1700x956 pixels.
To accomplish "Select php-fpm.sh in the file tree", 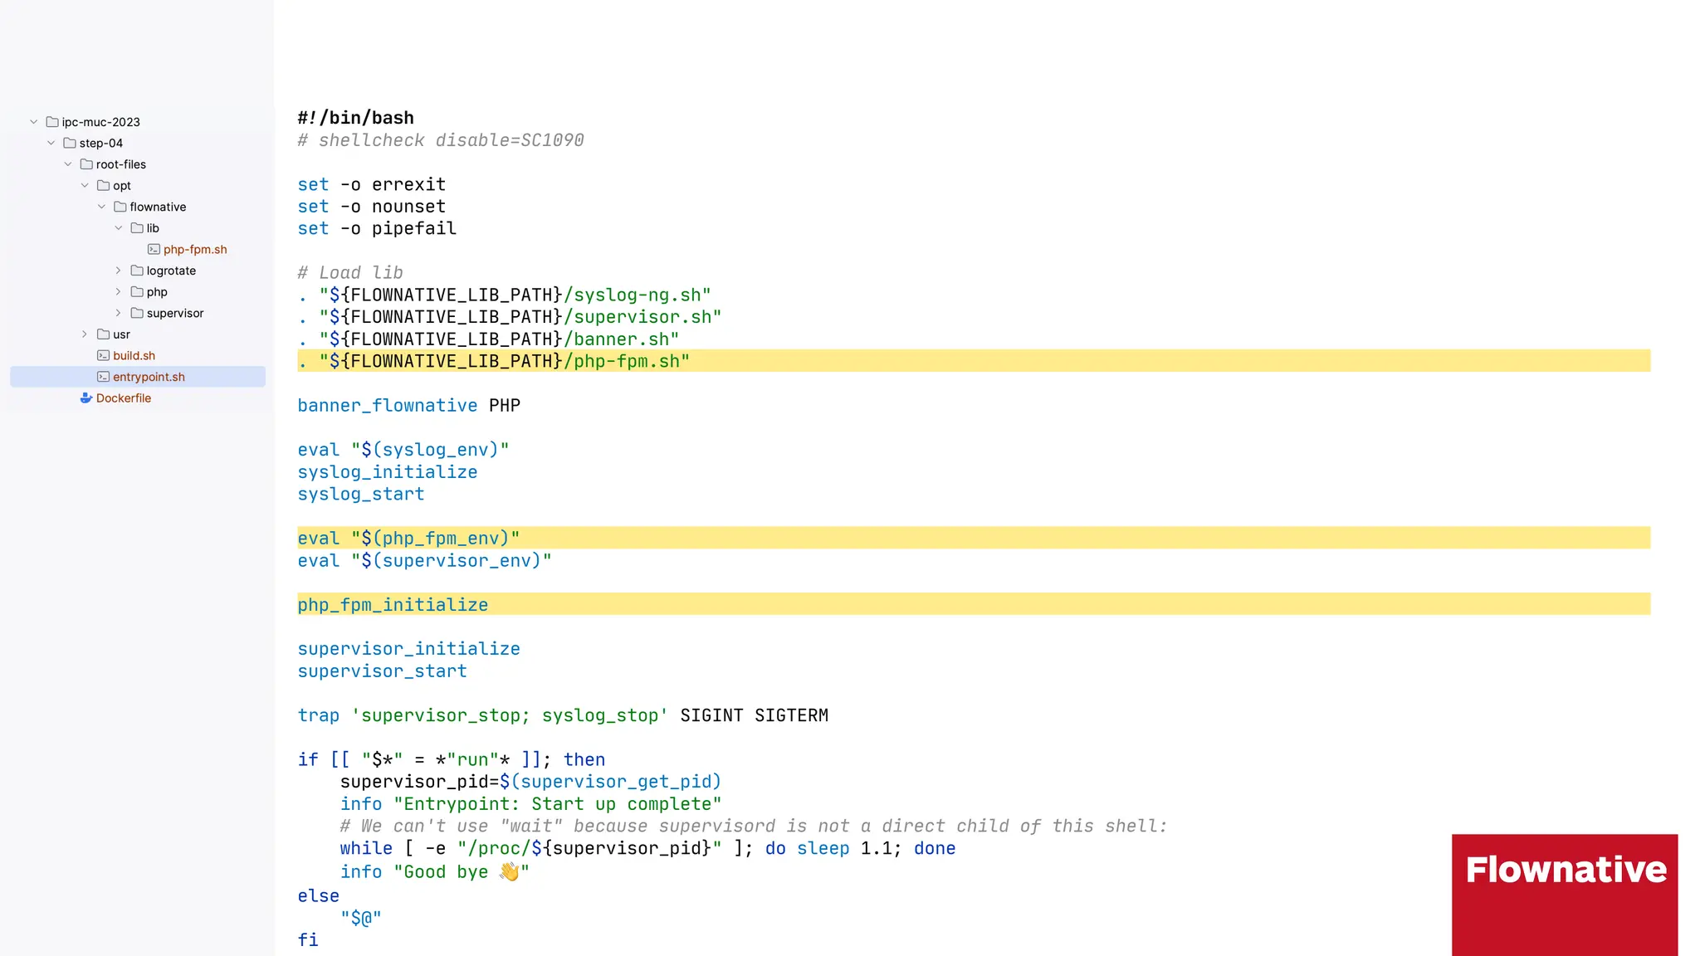I will tap(195, 249).
